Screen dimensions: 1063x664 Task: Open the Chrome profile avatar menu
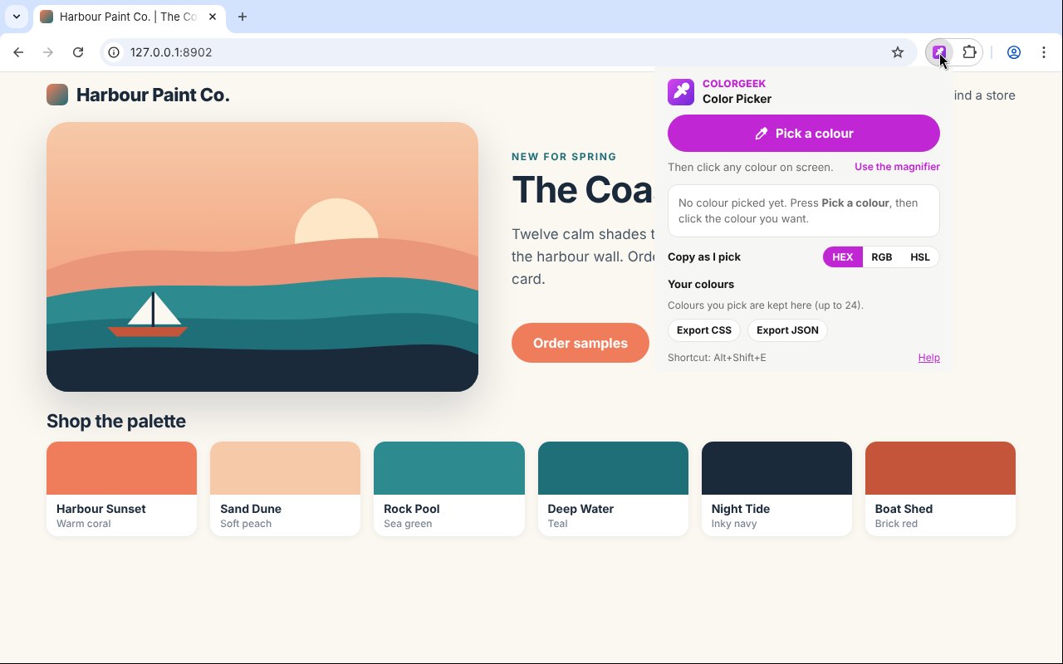[x=1014, y=52]
